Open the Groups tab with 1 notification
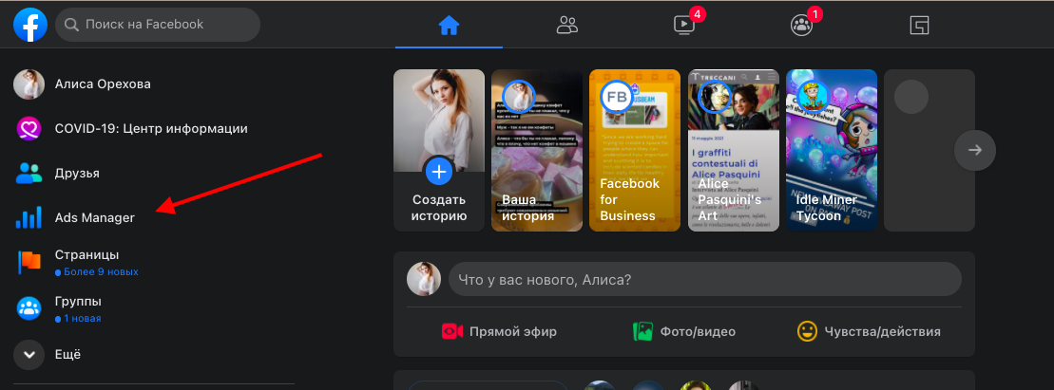The image size is (1054, 390). tap(801, 26)
